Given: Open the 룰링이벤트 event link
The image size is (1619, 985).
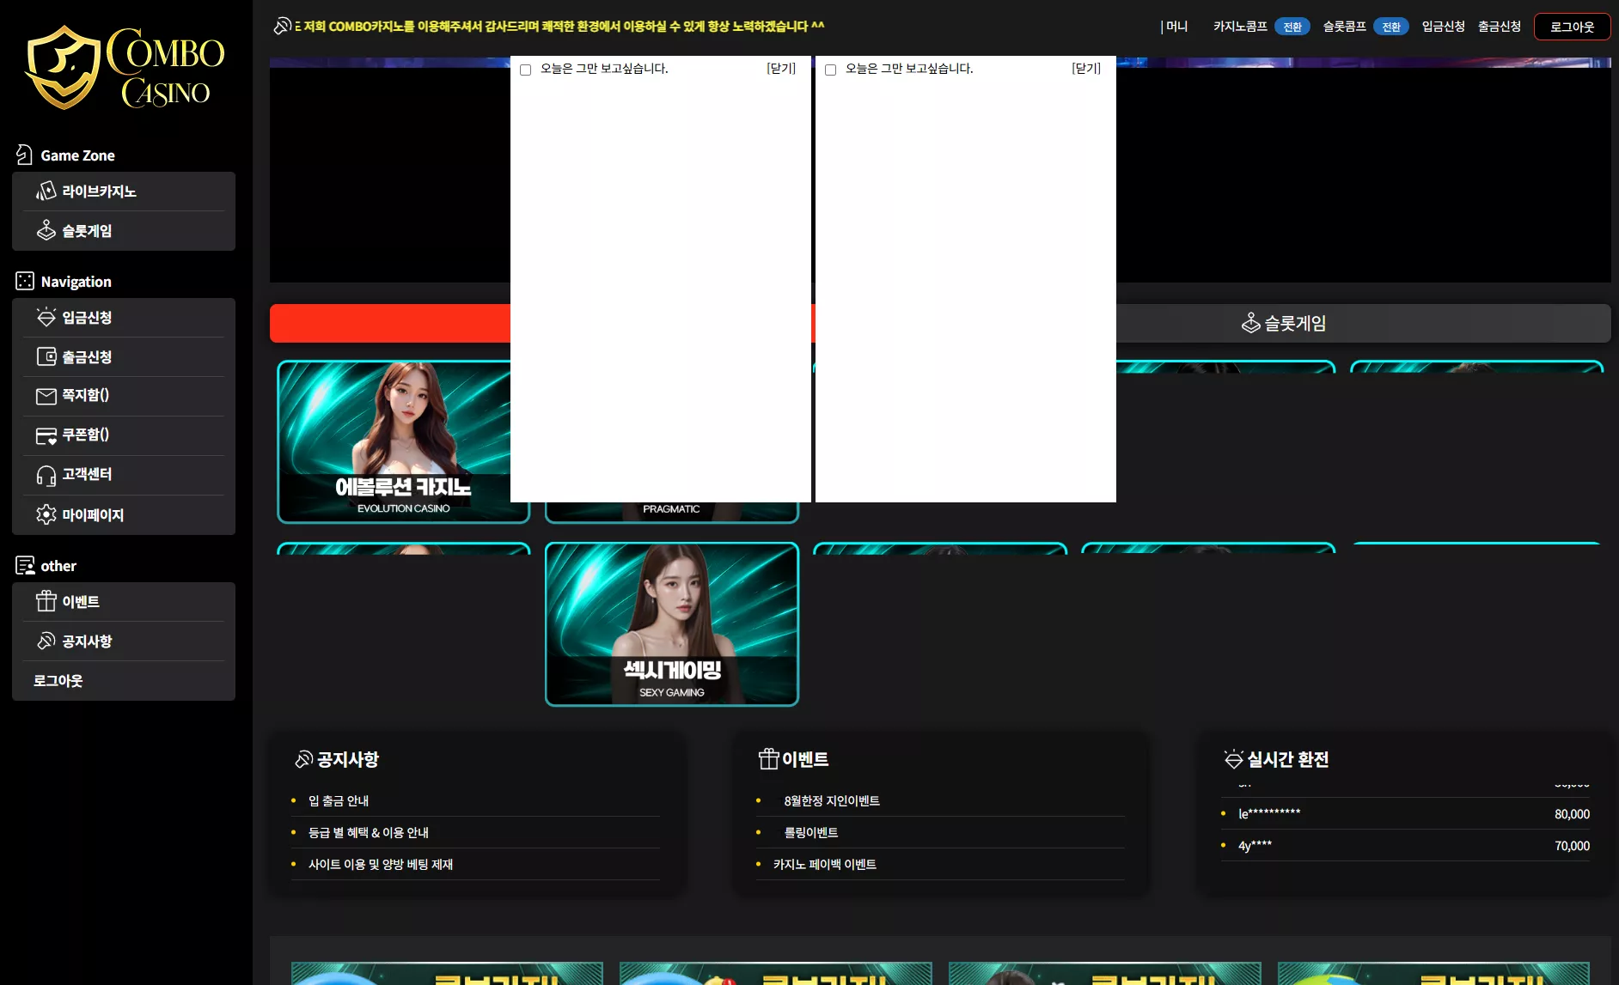Looking at the screenshot, I should [x=811, y=832].
